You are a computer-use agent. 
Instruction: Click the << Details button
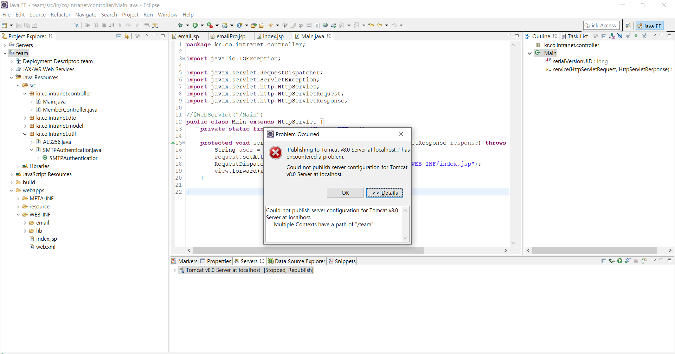pos(385,193)
